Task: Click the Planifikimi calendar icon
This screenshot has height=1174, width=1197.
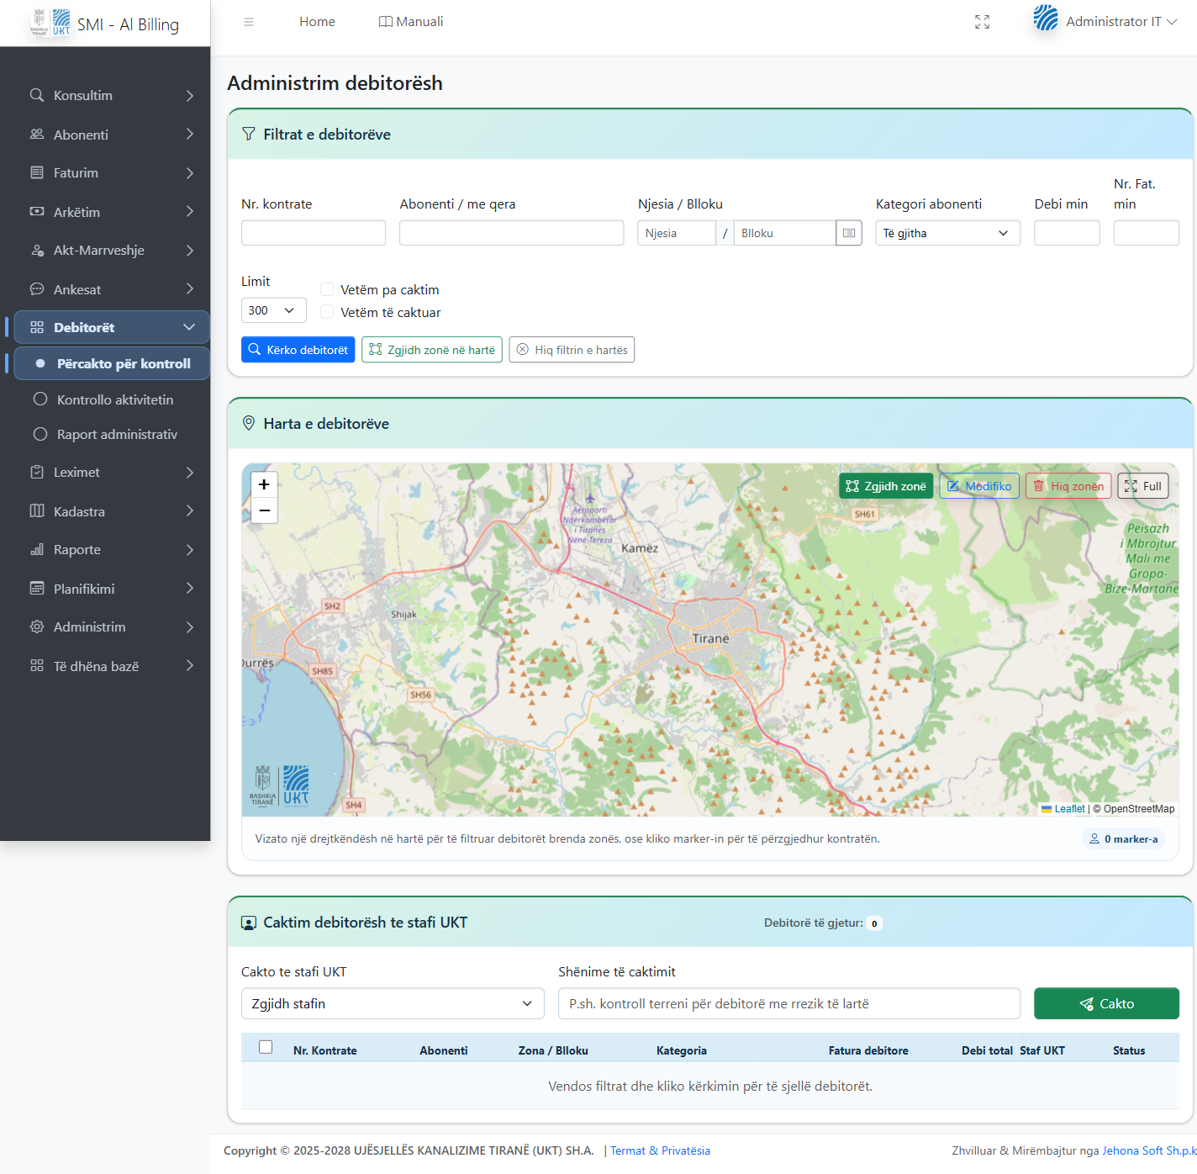Action: coord(37,589)
